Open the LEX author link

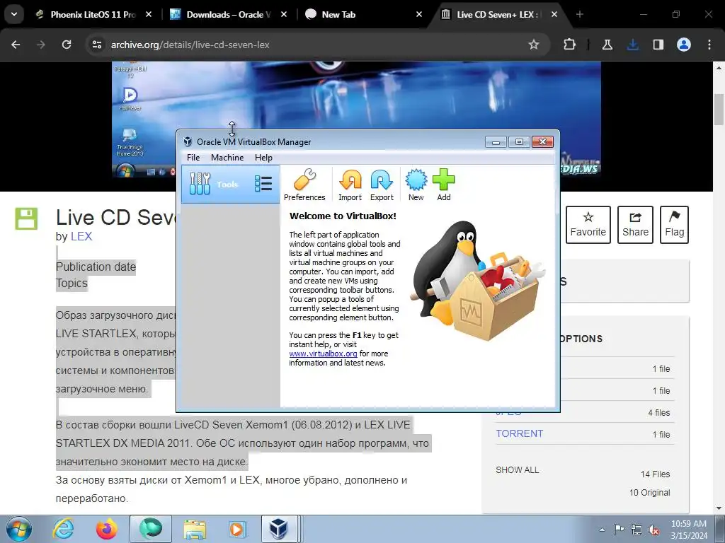point(81,236)
